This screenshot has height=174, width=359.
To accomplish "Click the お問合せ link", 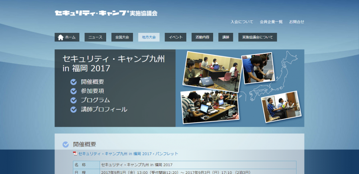I will pyautogui.click(x=296, y=22).
